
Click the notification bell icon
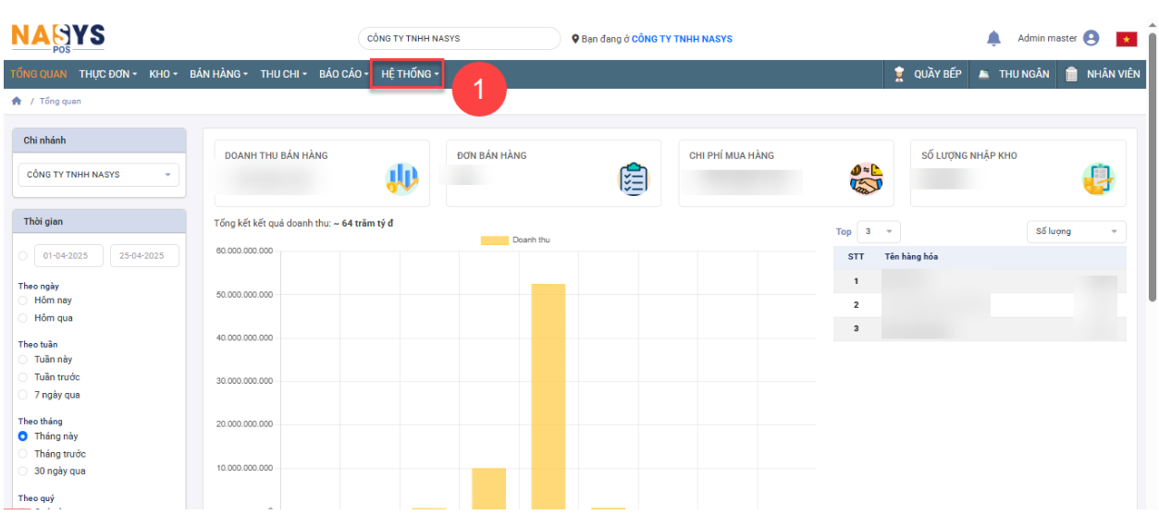993,39
